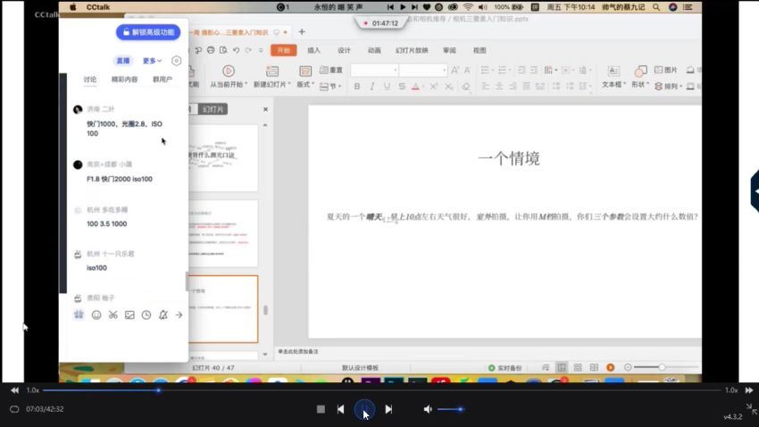Toggle the muted bell notification icon
Viewport: 759px width, 427px height.
pyautogui.click(x=163, y=314)
